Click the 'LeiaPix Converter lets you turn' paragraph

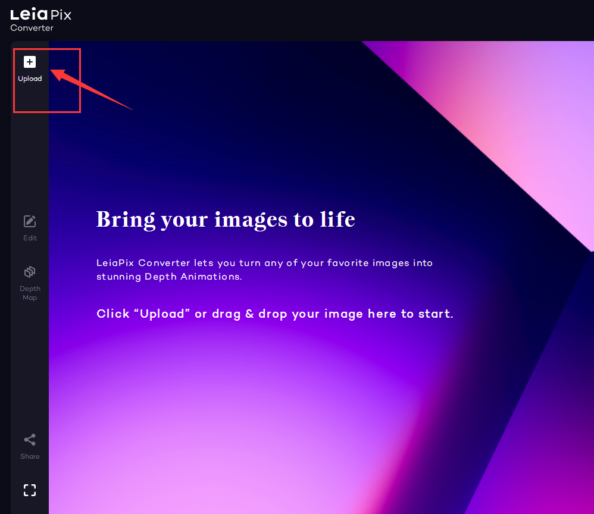point(264,269)
